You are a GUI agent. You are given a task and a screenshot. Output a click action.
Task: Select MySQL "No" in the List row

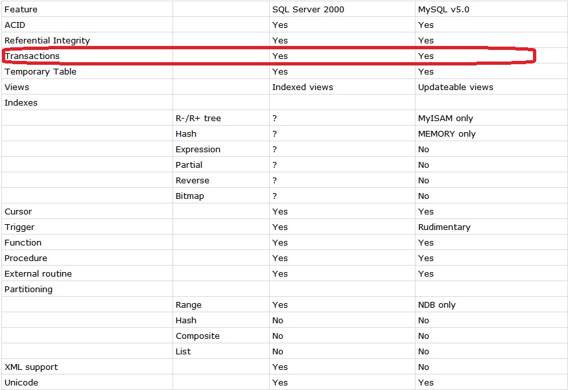[423, 352]
